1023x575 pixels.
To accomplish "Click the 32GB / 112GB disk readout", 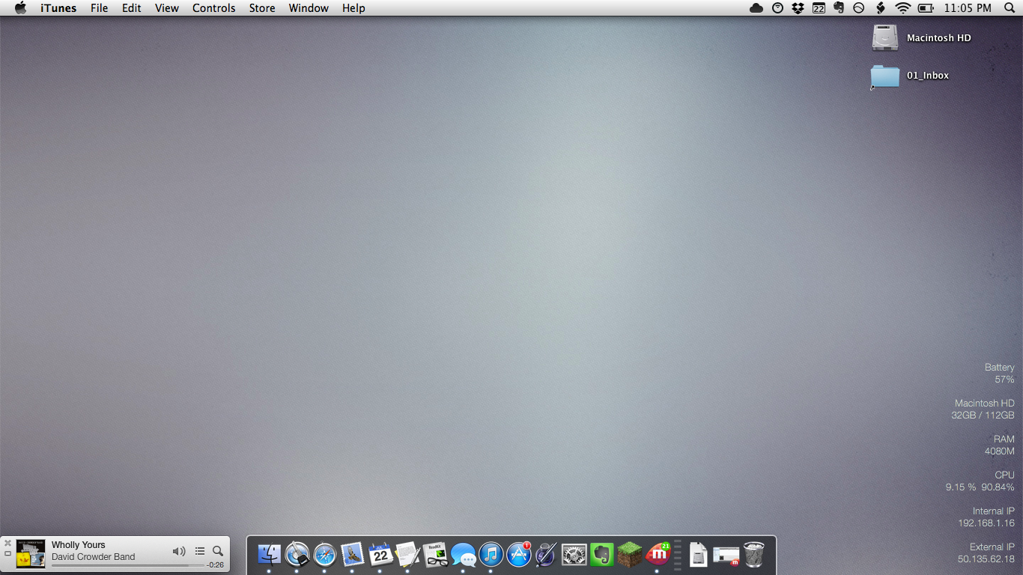I will pos(983,416).
